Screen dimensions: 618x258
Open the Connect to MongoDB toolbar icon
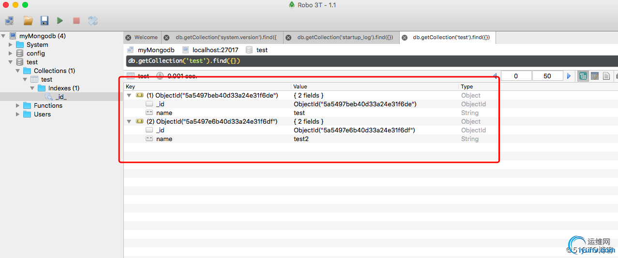pyautogui.click(x=9, y=21)
